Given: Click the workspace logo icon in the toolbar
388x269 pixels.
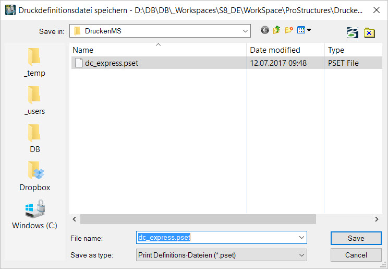Looking at the screenshot, I should pos(353,32).
